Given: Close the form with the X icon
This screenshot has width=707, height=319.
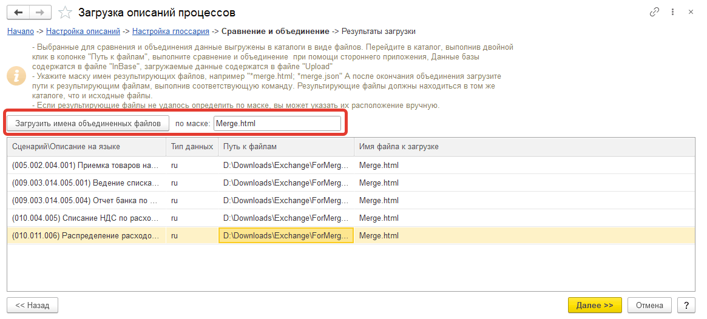Looking at the screenshot, I should pyautogui.click(x=691, y=12).
